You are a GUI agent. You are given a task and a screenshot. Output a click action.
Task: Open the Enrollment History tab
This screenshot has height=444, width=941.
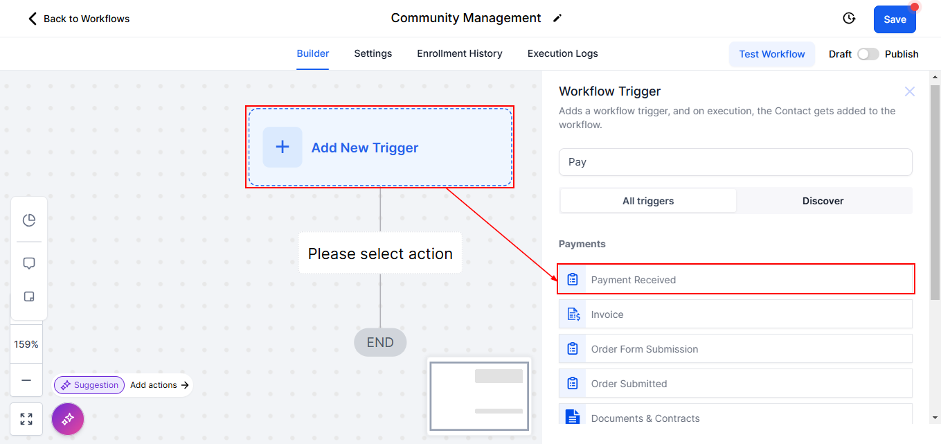click(460, 53)
